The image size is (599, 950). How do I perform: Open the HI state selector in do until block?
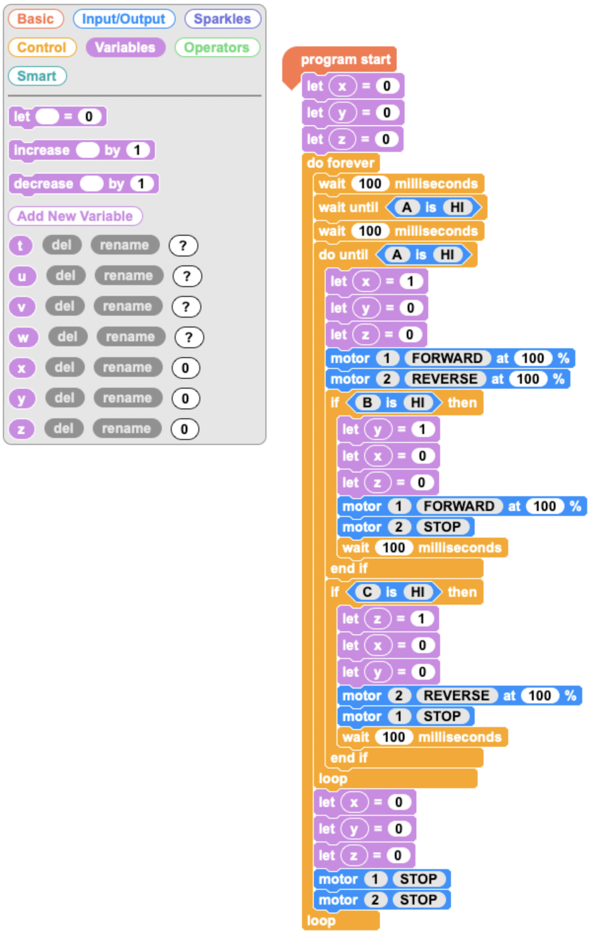click(447, 255)
